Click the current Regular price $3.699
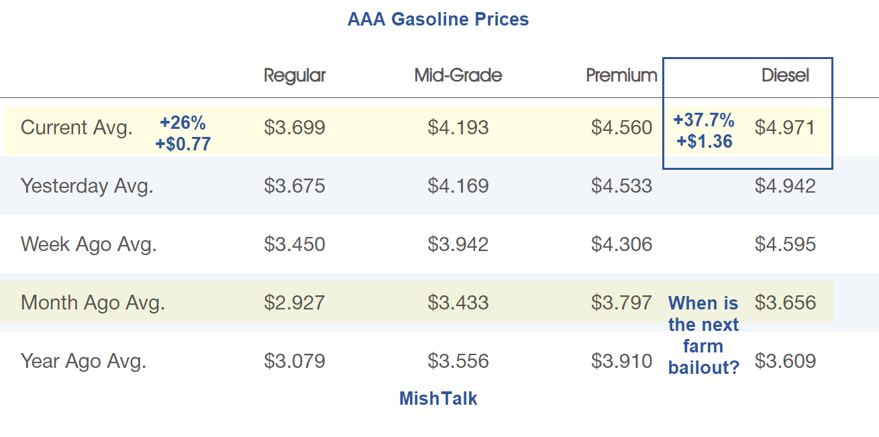This screenshot has height=437, width=879. [x=295, y=128]
